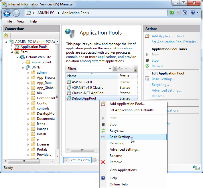Expand the App_Data folder node

pos(28,83)
